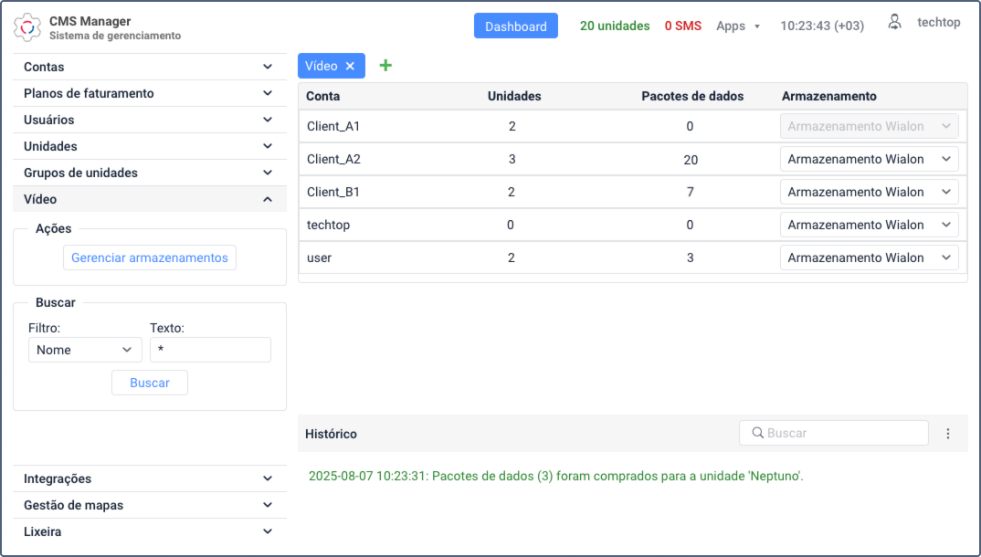Click the Armazenamento column header
This screenshot has height=557, width=981.
[x=829, y=96]
